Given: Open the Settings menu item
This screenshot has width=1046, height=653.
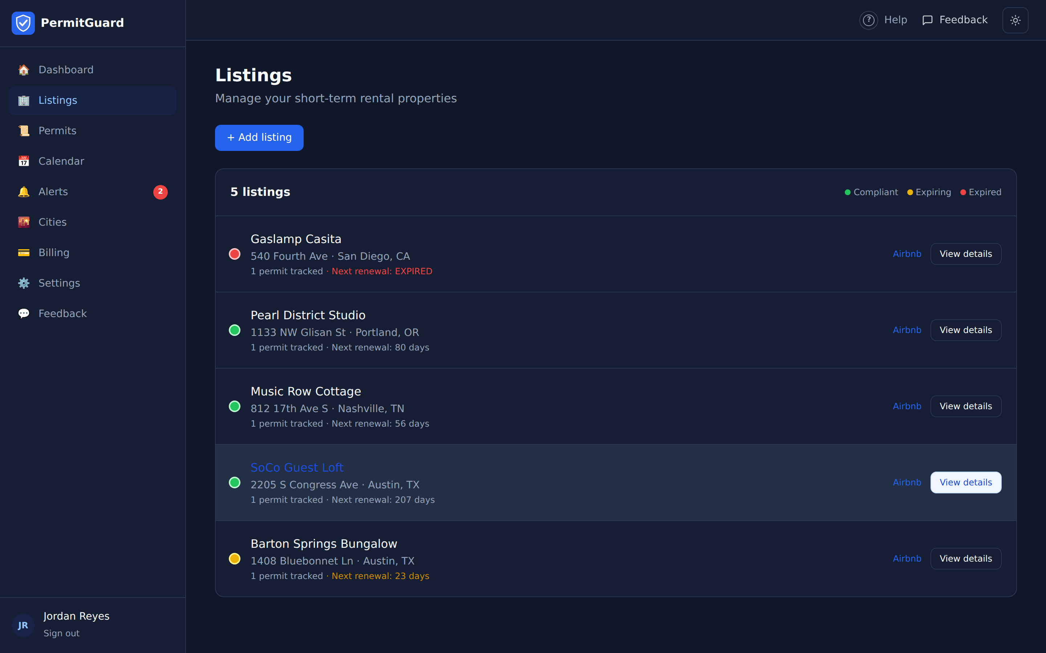Looking at the screenshot, I should click(x=93, y=283).
